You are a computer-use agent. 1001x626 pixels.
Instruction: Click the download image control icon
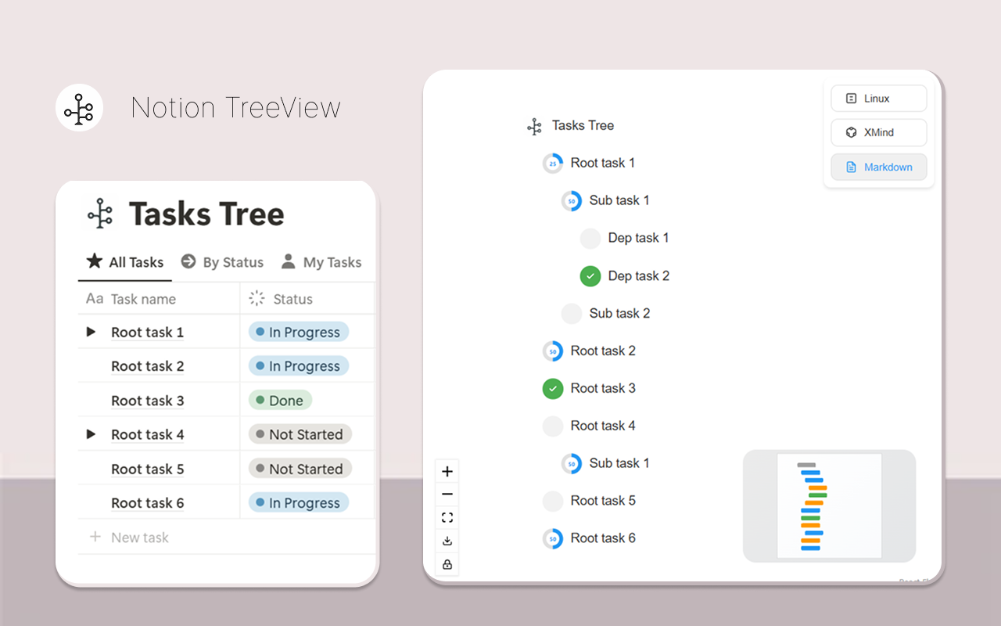coord(447,541)
